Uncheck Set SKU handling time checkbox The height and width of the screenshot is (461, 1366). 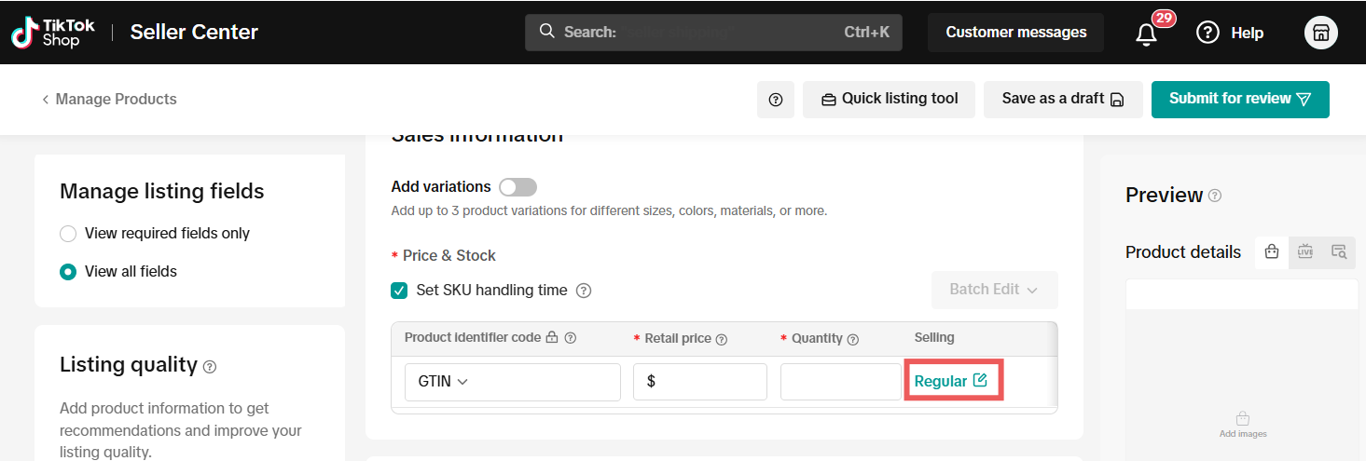point(399,291)
